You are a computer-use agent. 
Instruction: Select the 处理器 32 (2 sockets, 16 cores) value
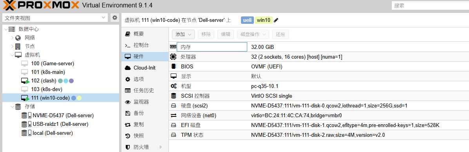(297, 57)
